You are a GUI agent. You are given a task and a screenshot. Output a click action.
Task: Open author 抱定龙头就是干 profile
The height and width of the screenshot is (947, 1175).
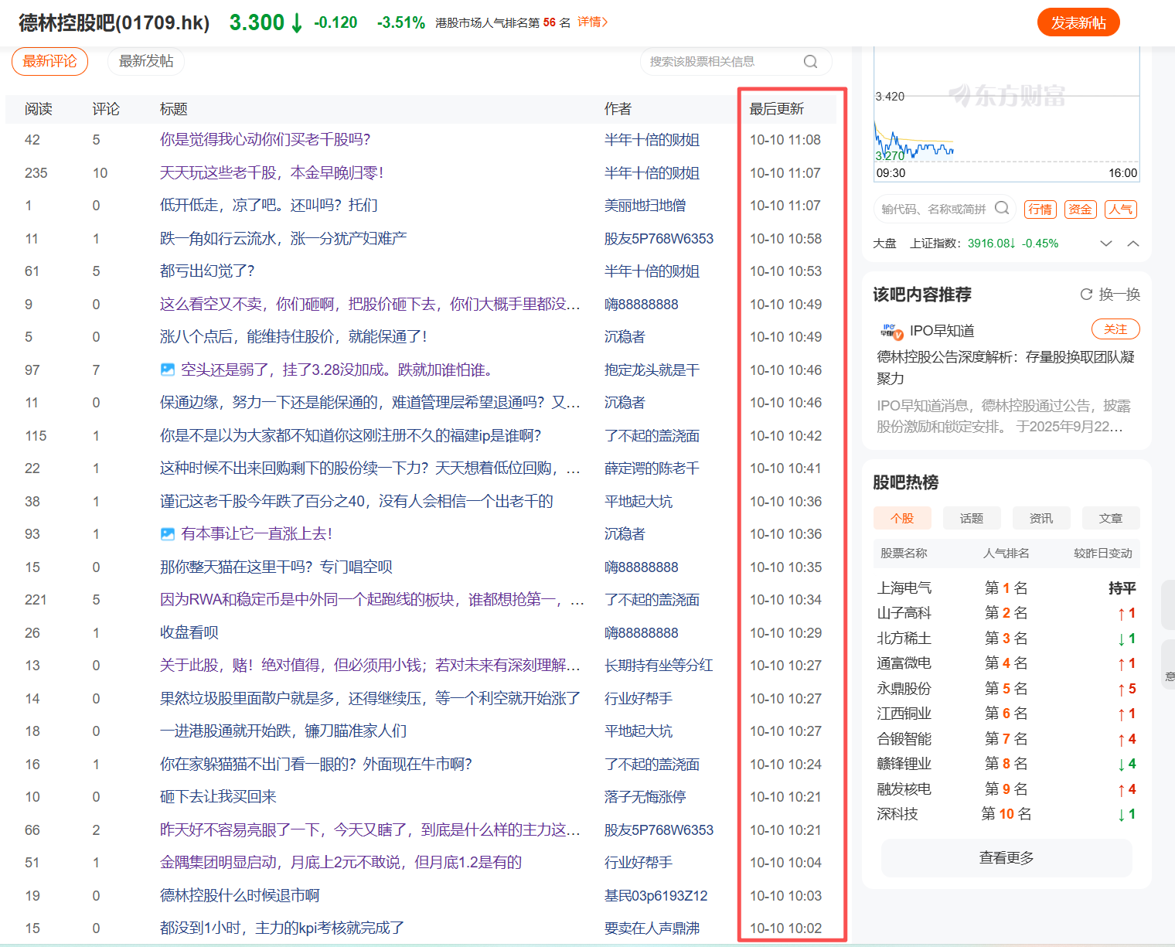pyautogui.click(x=652, y=370)
